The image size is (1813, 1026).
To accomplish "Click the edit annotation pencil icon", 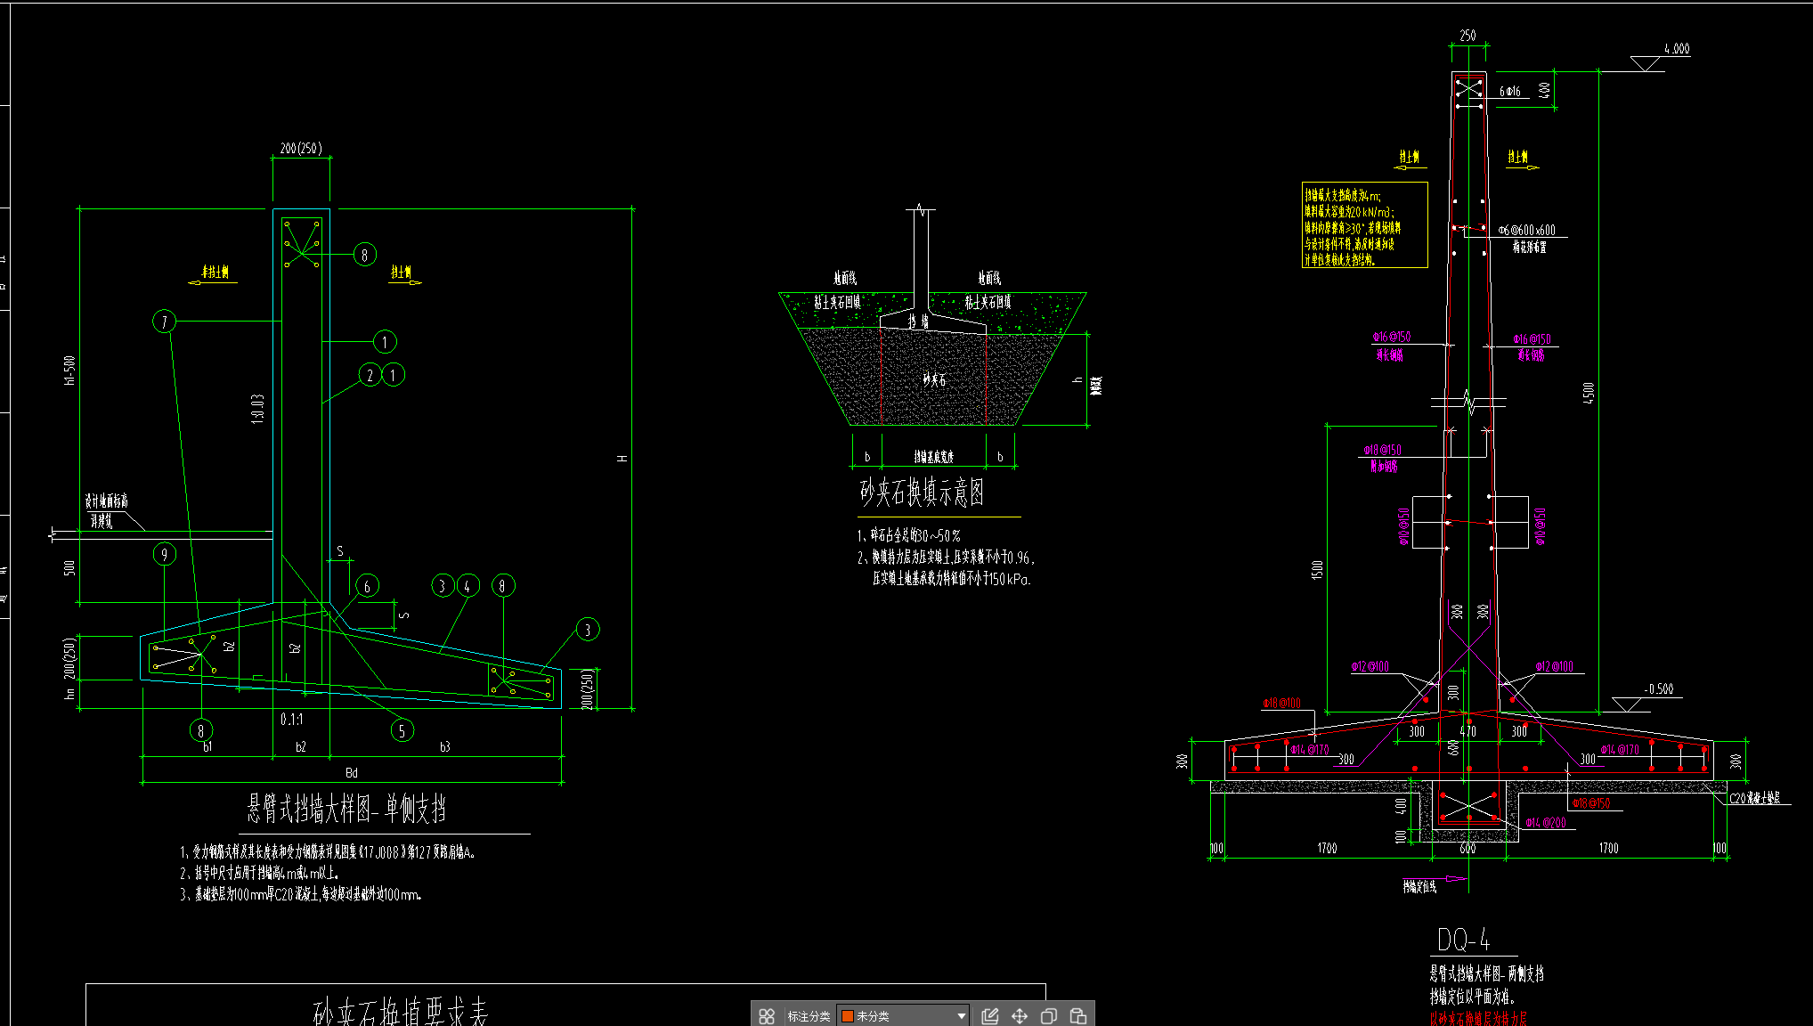I will [989, 1016].
